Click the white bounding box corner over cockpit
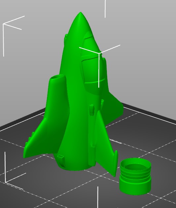Screen dimensions: 176x208 pos(99,53)
